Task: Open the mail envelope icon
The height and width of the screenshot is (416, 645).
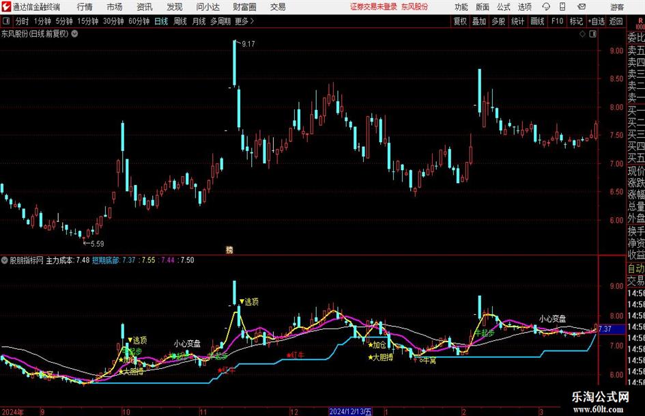Action: click(x=582, y=7)
